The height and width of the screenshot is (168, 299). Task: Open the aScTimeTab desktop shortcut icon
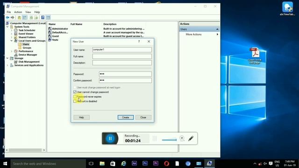tap(287, 8)
